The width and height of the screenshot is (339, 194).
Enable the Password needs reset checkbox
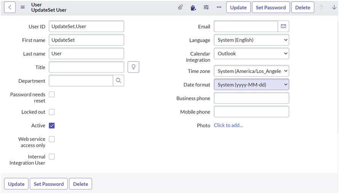[52, 95]
